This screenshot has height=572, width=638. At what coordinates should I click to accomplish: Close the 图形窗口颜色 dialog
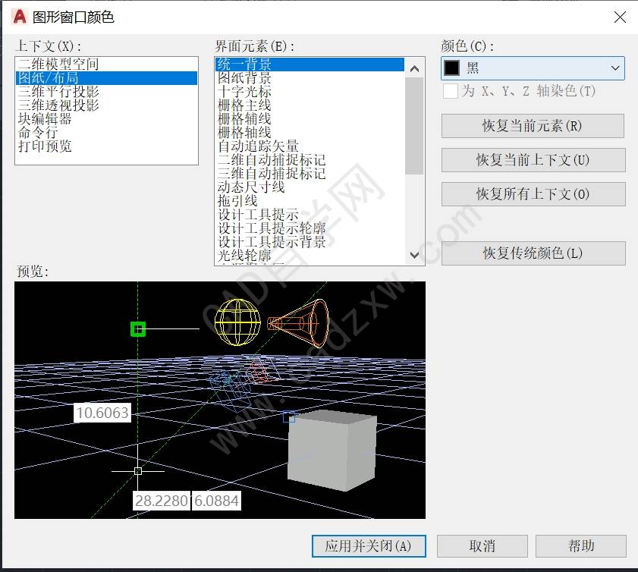coord(620,17)
